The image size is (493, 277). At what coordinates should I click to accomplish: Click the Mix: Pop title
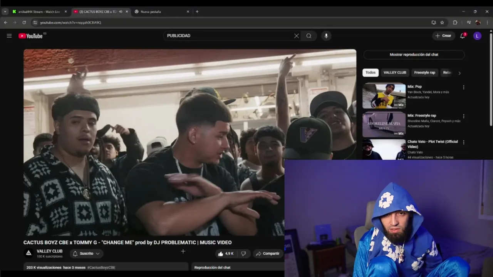414,87
